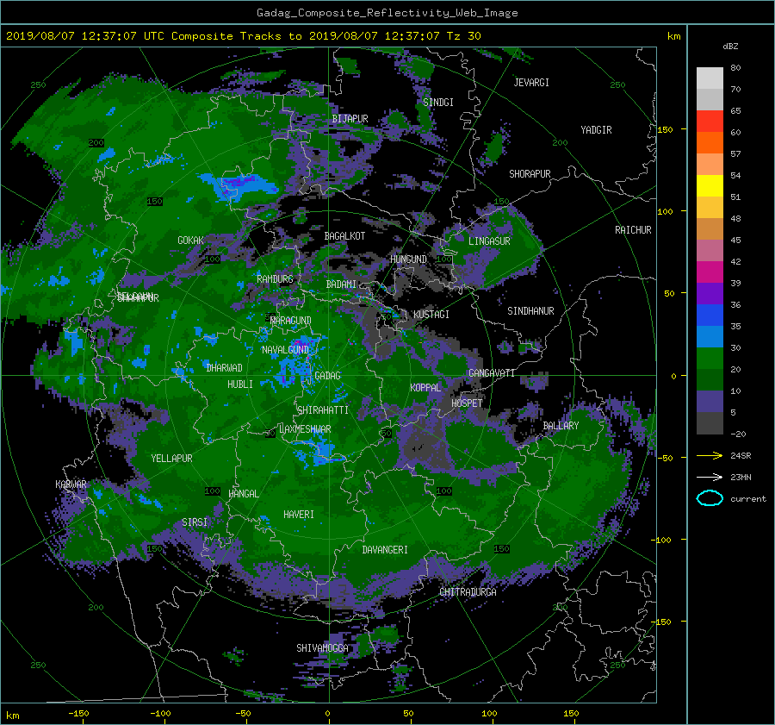Click the GADAG radar center label

(327, 376)
